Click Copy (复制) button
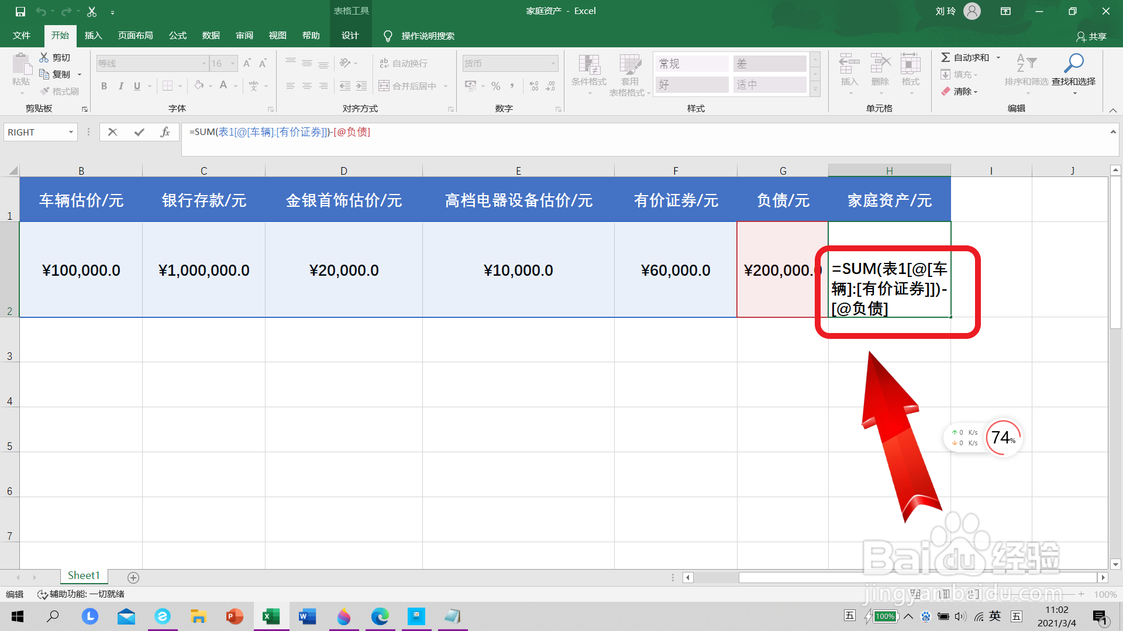The height and width of the screenshot is (631, 1123). pyautogui.click(x=54, y=74)
